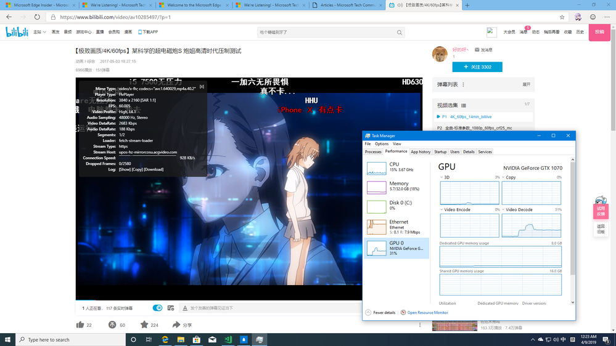This screenshot has height=346, width=616.
Task: Expand the Video Encode graph dropdown
Action: pyautogui.click(x=441, y=210)
